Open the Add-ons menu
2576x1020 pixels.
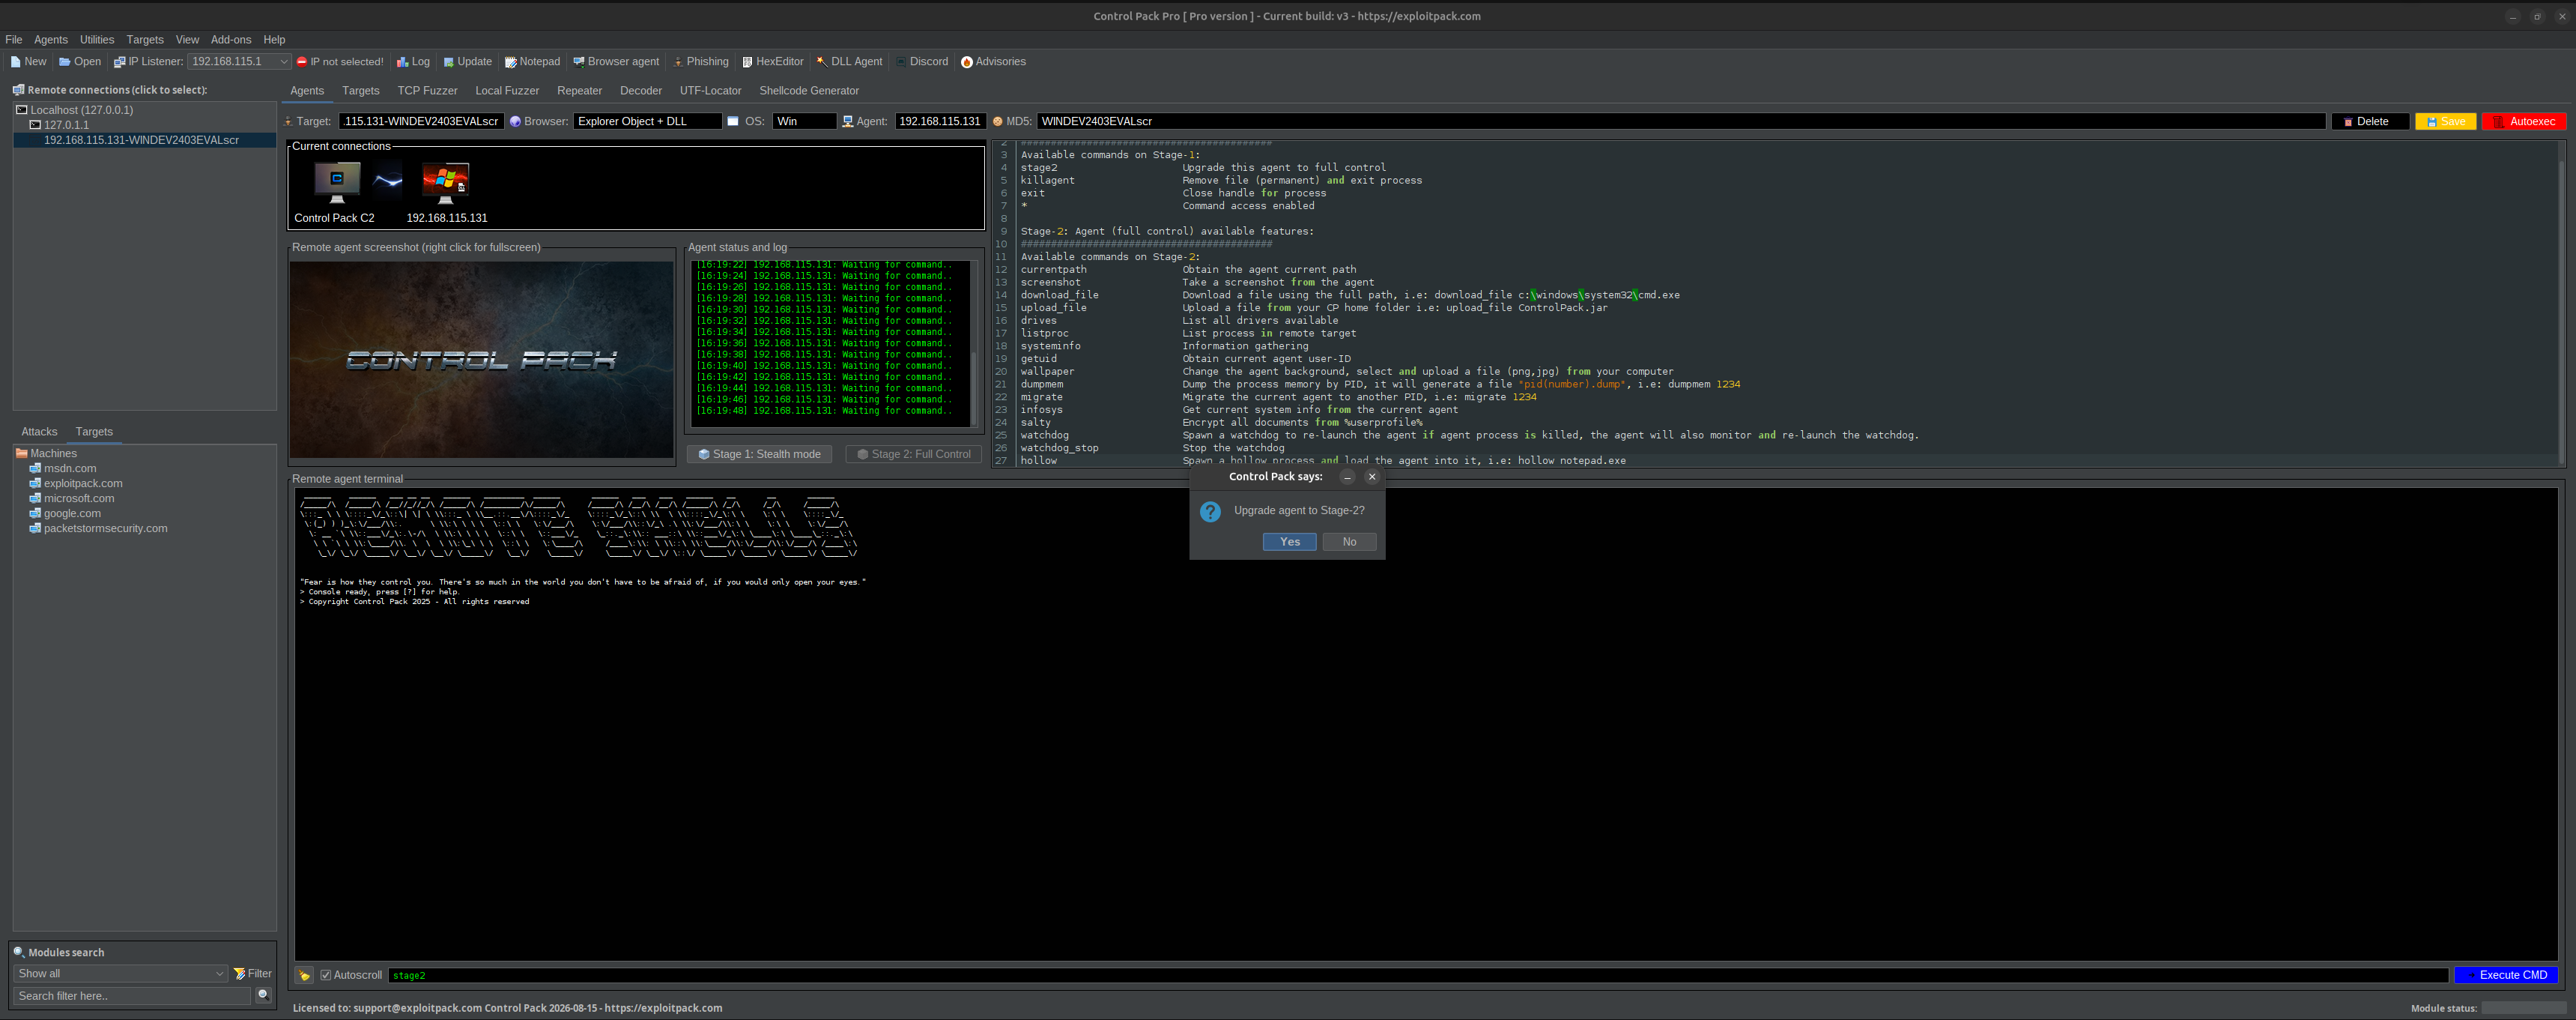231,40
